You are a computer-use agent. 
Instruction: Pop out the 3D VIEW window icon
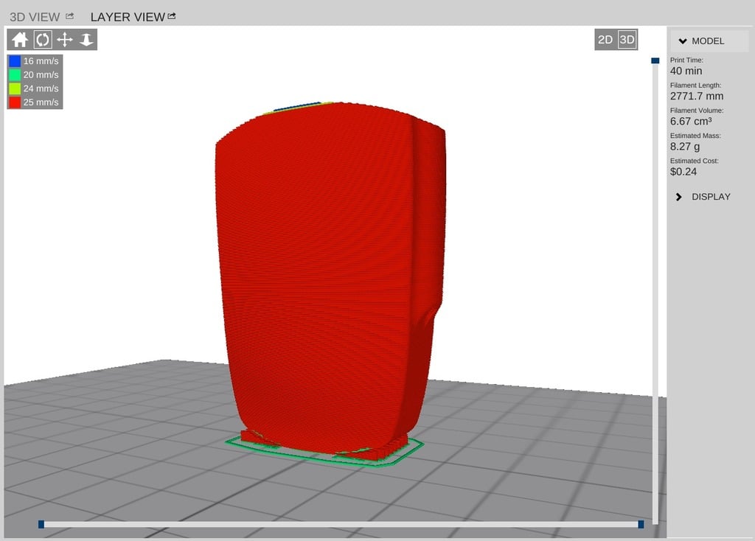click(70, 15)
